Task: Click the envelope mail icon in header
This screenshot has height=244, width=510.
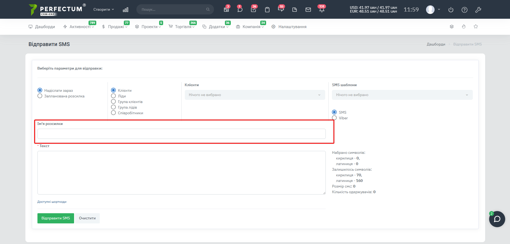Action: point(308,10)
